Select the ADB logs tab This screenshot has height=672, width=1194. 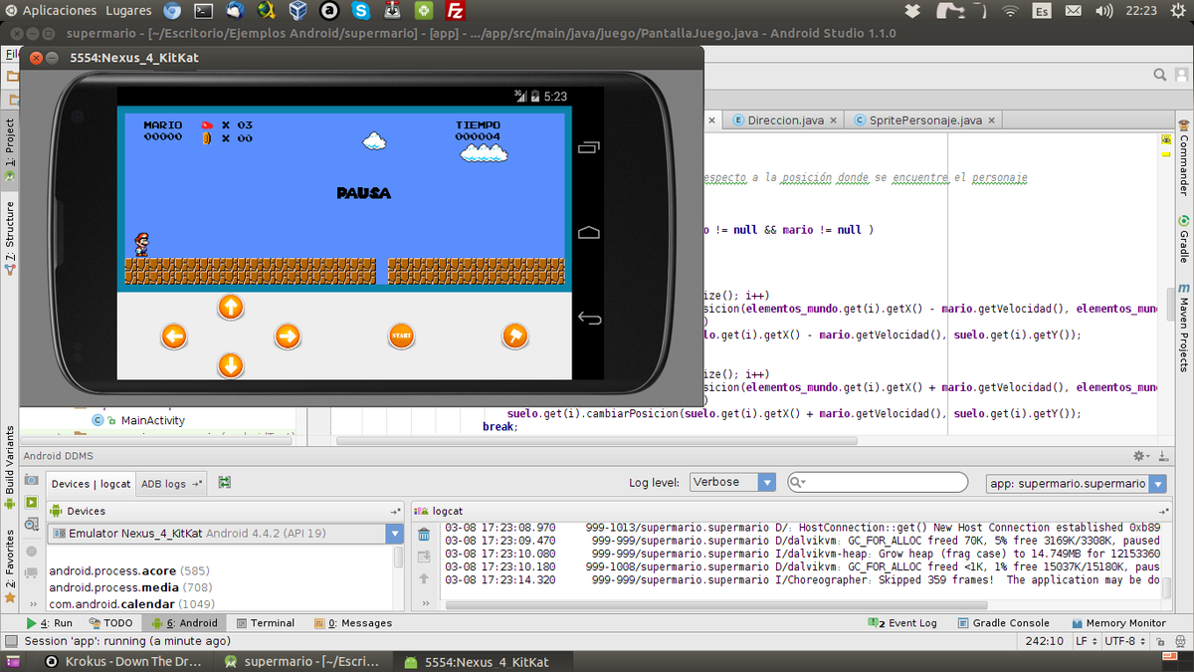[x=170, y=484]
